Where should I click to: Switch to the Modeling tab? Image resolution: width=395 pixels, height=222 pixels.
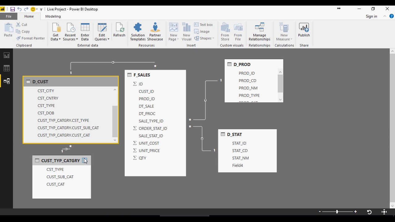pyautogui.click(x=53, y=16)
